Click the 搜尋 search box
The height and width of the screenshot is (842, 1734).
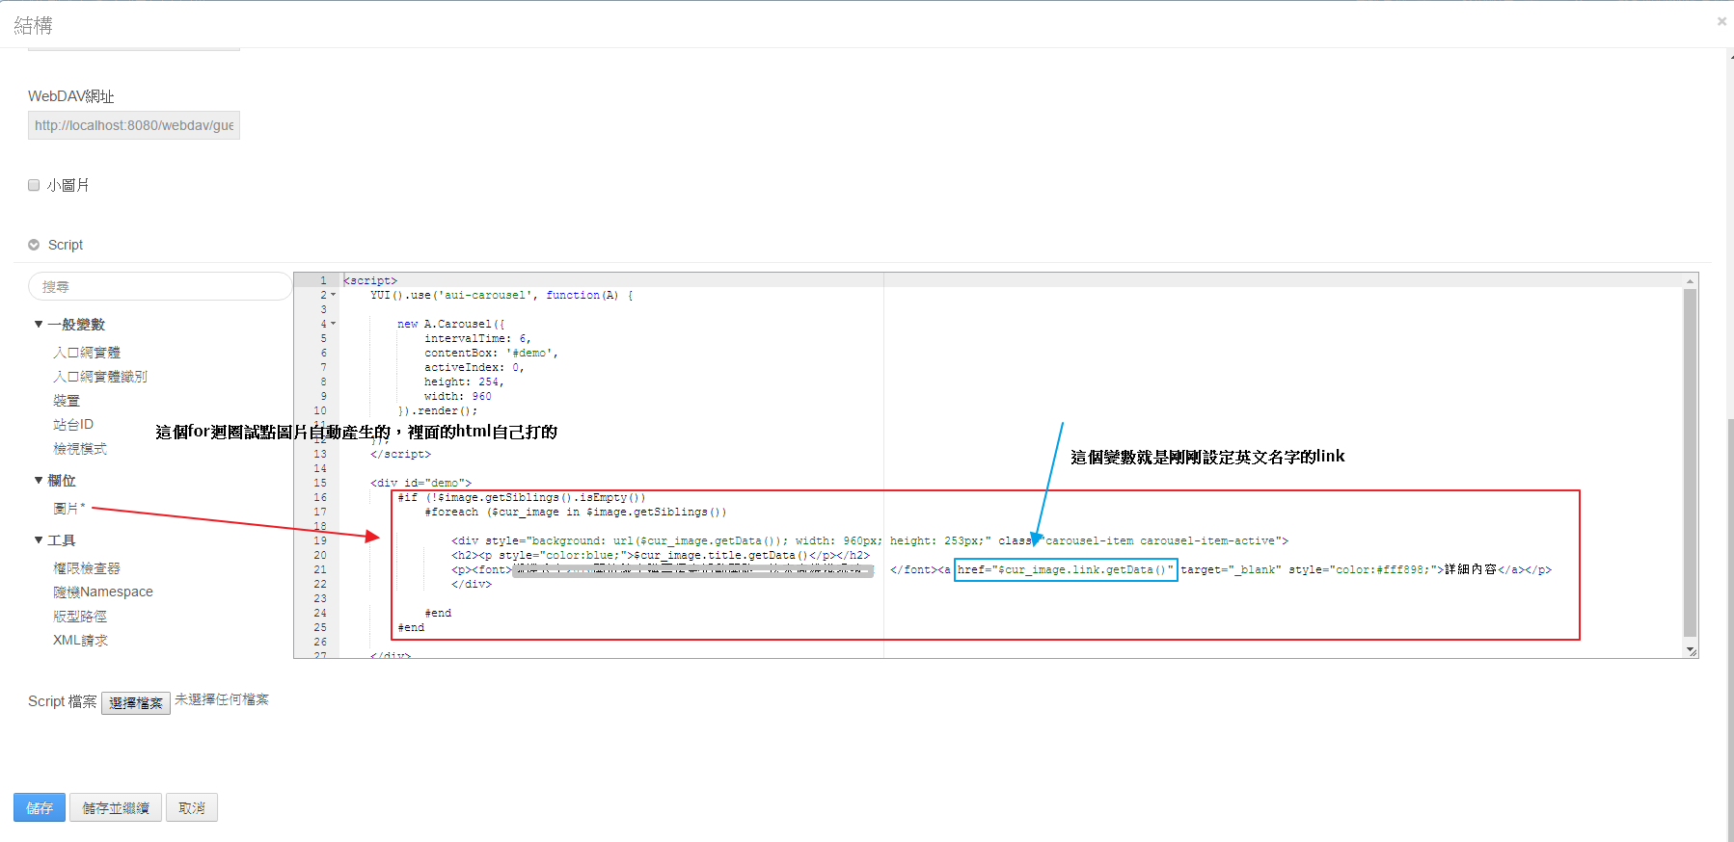coord(160,286)
